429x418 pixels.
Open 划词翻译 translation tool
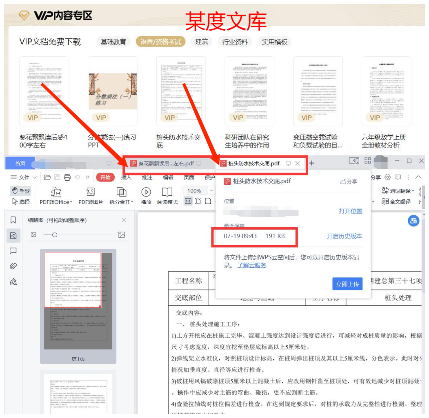(x=398, y=191)
